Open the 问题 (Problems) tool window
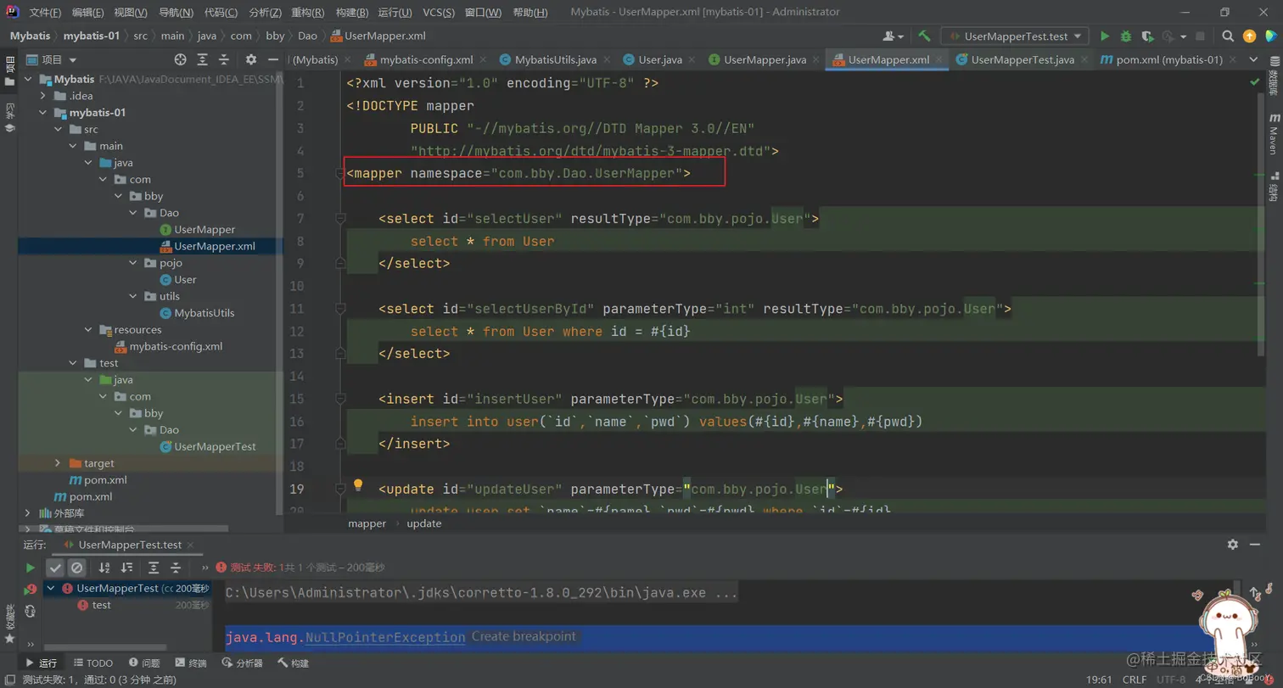 click(143, 663)
